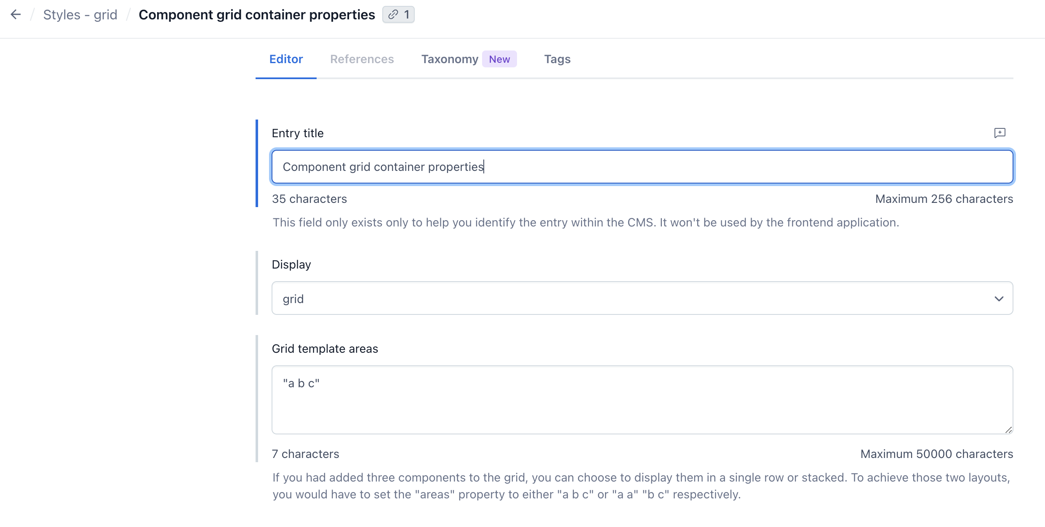The image size is (1045, 527).
Task: Grab the textarea resize handle corner
Action: pyautogui.click(x=1008, y=429)
